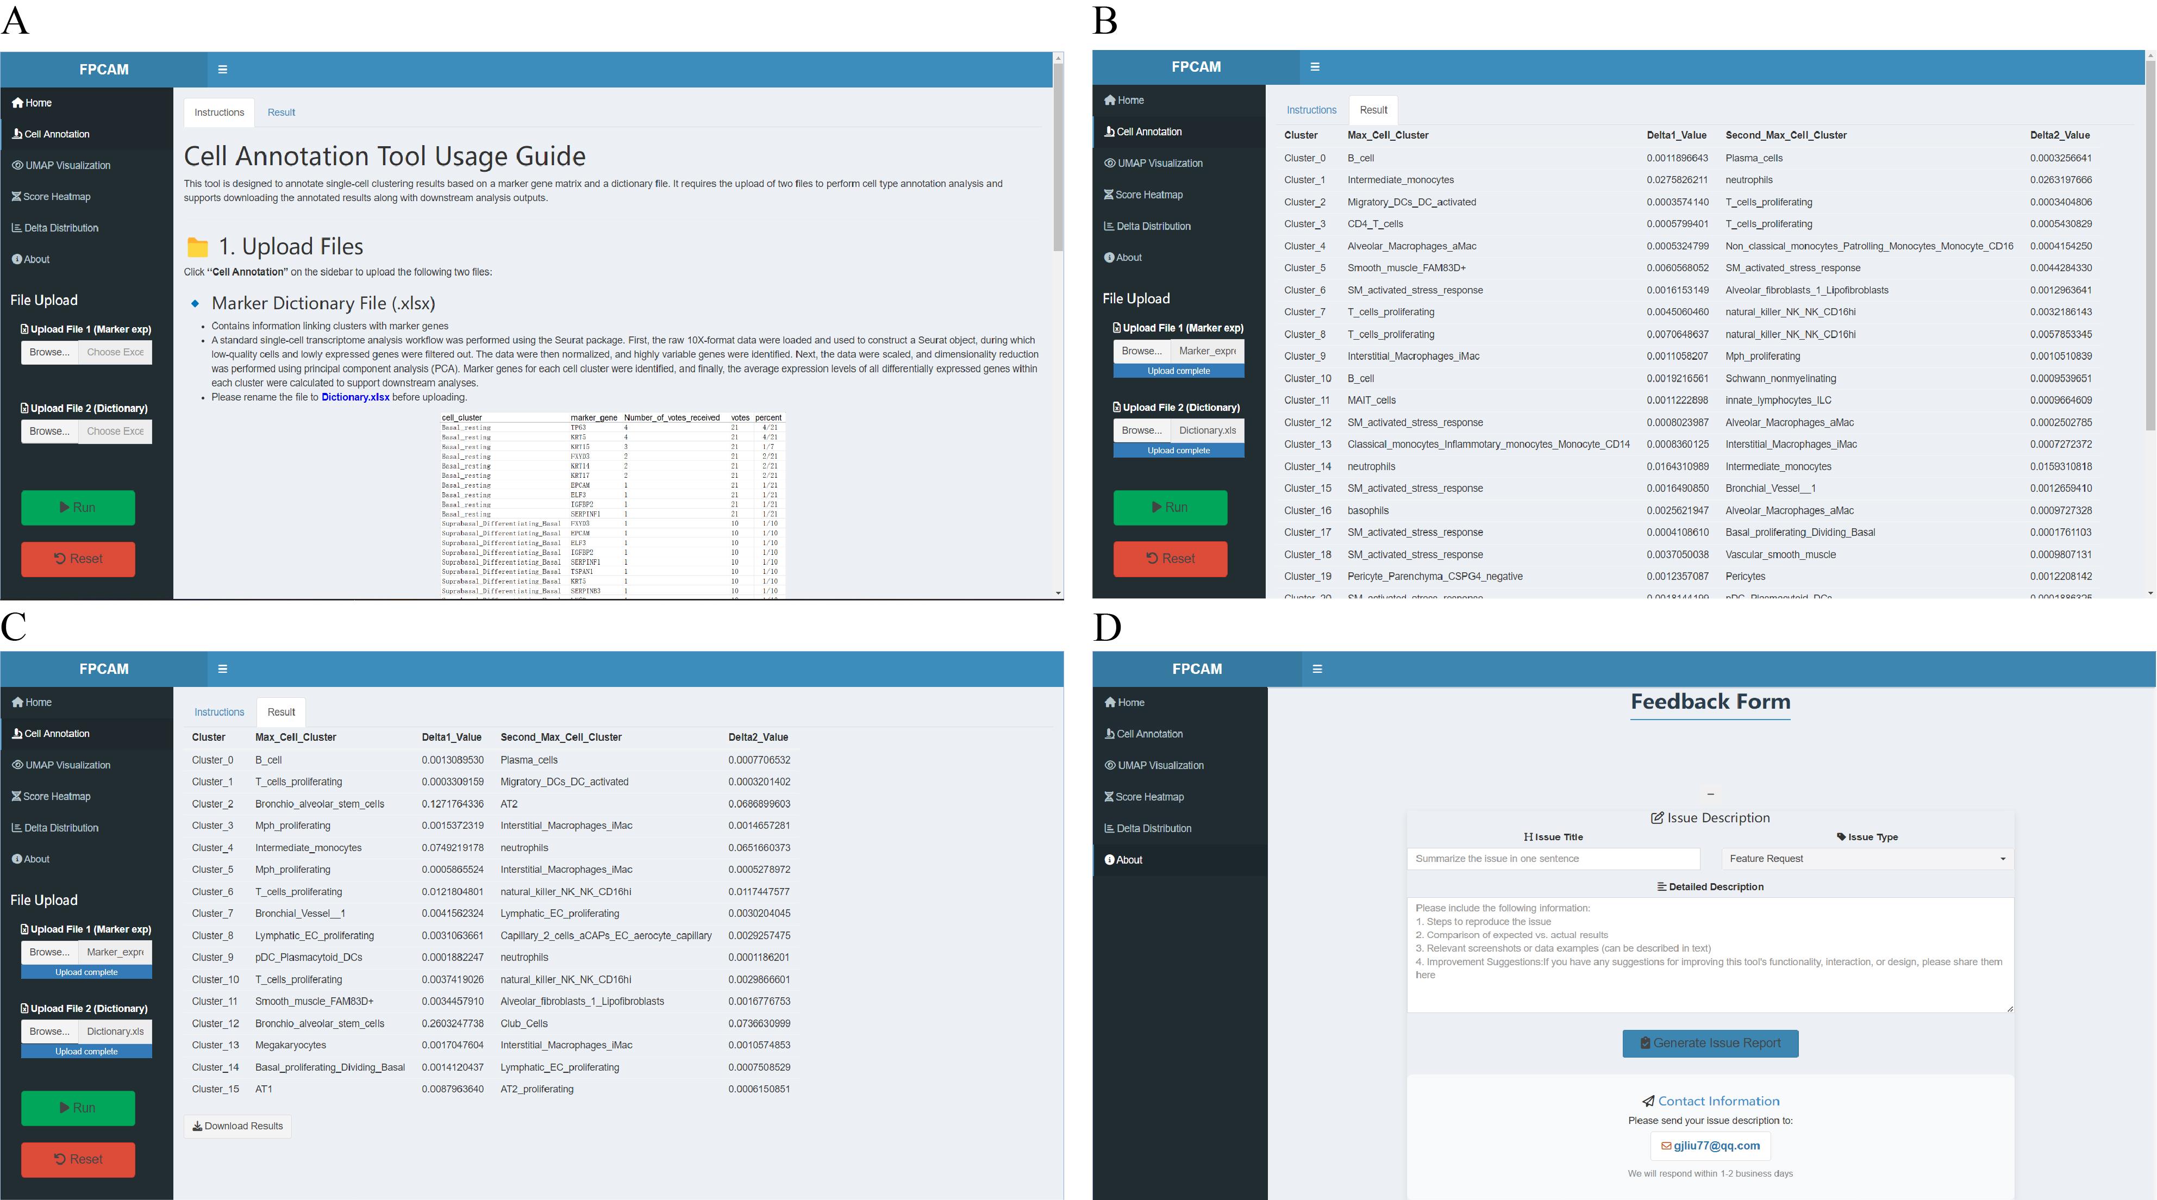
Task: Click the Cell Annotation microscope icon in panel D
Action: point(1110,734)
